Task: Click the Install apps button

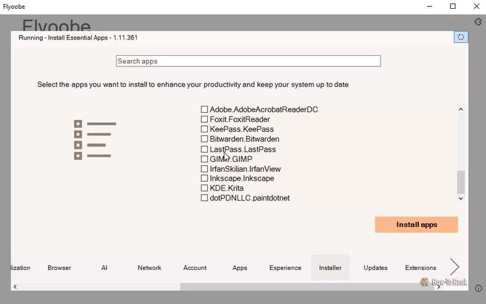Action: coord(416,225)
